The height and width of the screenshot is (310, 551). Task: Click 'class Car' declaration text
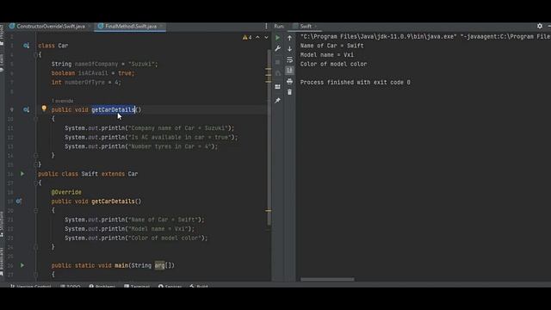53,46
